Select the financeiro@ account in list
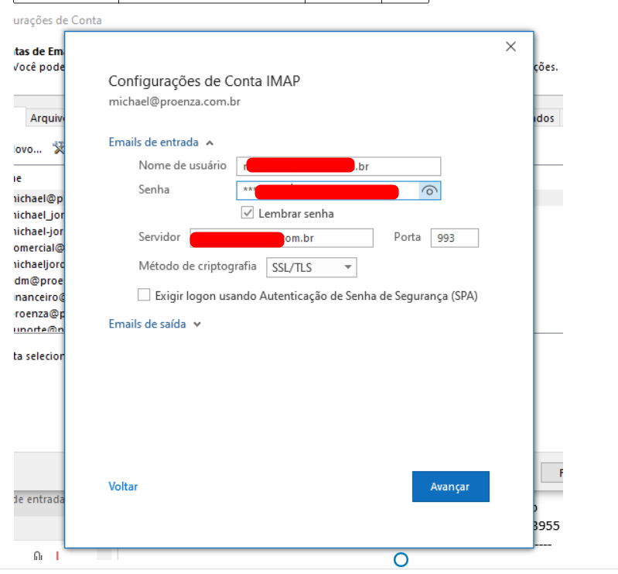Screen dimensions: 618x574 click(x=39, y=297)
